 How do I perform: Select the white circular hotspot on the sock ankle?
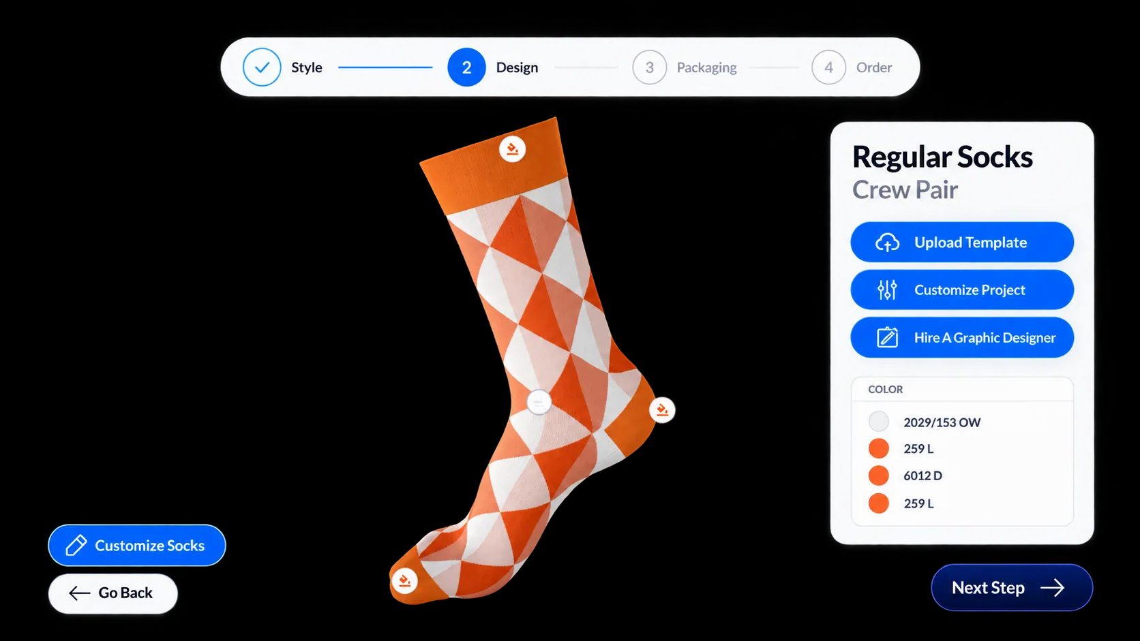539,402
